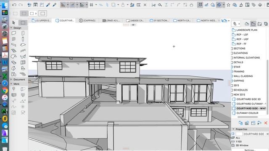Toggle the eye icon above the 3D view

click(x=133, y=25)
